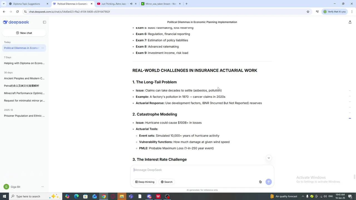This screenshot has height=200, width=356.
Task: Open Microsoft Edge from the taskbar
Action: tap(76, 196)
